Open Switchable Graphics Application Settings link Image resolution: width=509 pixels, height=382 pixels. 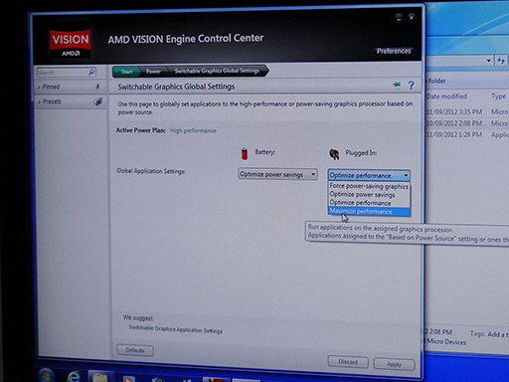tap(175, 329)
